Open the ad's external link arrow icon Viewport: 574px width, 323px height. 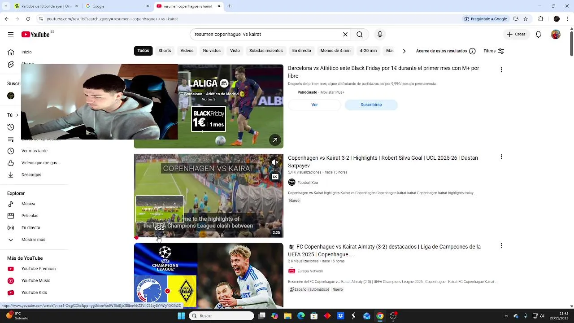click(275, 140)
